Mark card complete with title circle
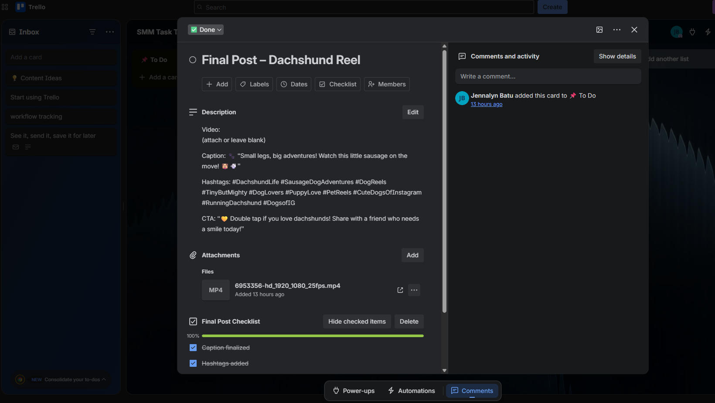This screenshot has height=403, width=715. click(193, 60)
